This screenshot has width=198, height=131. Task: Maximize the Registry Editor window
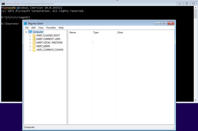tap(164, 23)
